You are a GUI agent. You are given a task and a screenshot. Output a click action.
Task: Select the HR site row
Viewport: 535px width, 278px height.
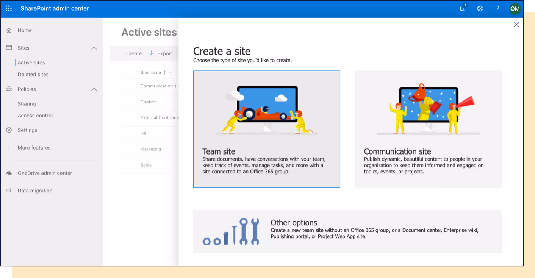point(150,134)
